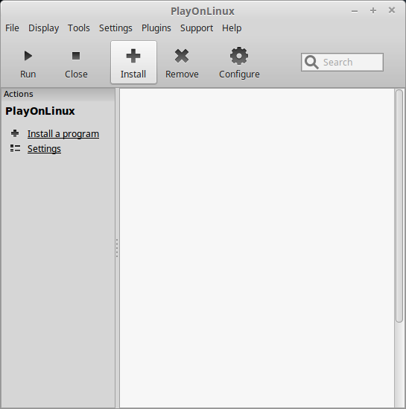406x409 pixels.
Task: Click the Install plus toolbar button
Action: (133, 63)
